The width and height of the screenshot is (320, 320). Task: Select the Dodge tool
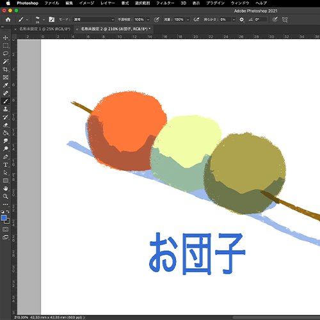[6, 148]
